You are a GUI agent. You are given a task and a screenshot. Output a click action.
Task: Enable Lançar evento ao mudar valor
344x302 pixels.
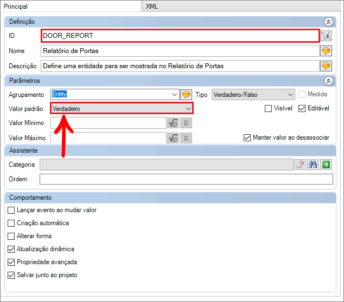pos(11,210)
